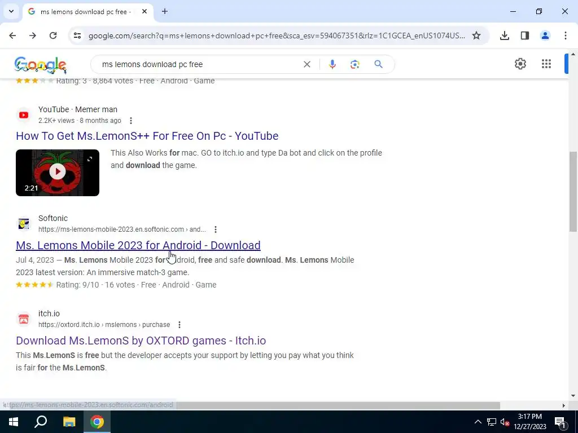The image size is (578, 433).
Task: Open Google quick settings gear
Action: tap(520, 64)
